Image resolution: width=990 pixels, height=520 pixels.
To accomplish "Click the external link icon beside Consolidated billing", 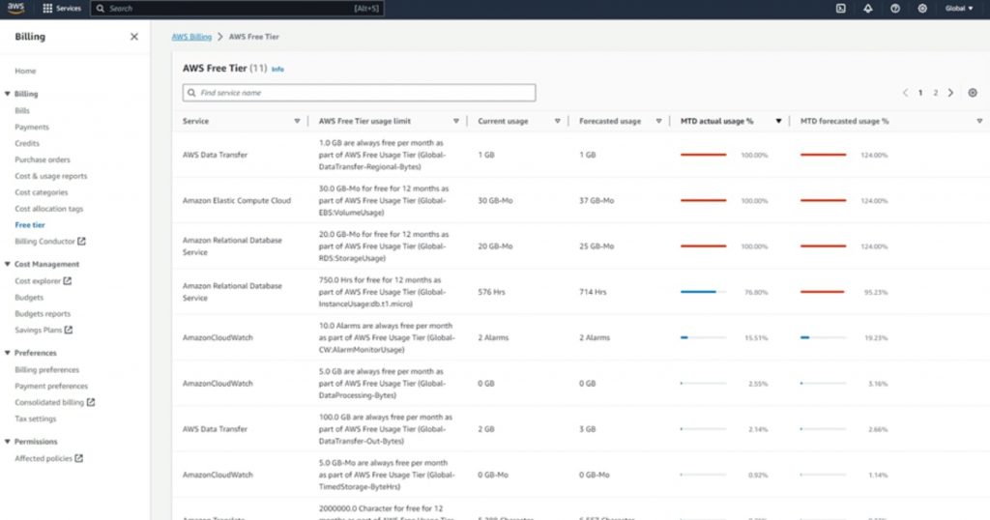I will coord(90,402).
